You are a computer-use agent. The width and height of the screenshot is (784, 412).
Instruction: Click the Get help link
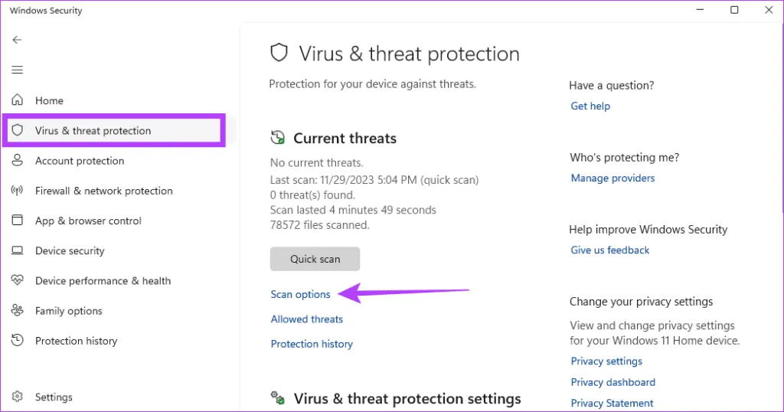[590, 106]
